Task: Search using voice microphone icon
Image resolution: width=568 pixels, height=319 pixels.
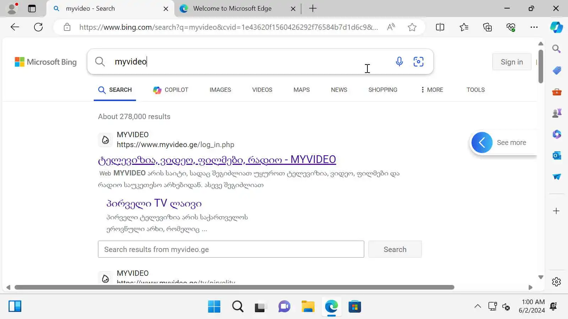Action: pyautogui.click(x=399, y=62)
